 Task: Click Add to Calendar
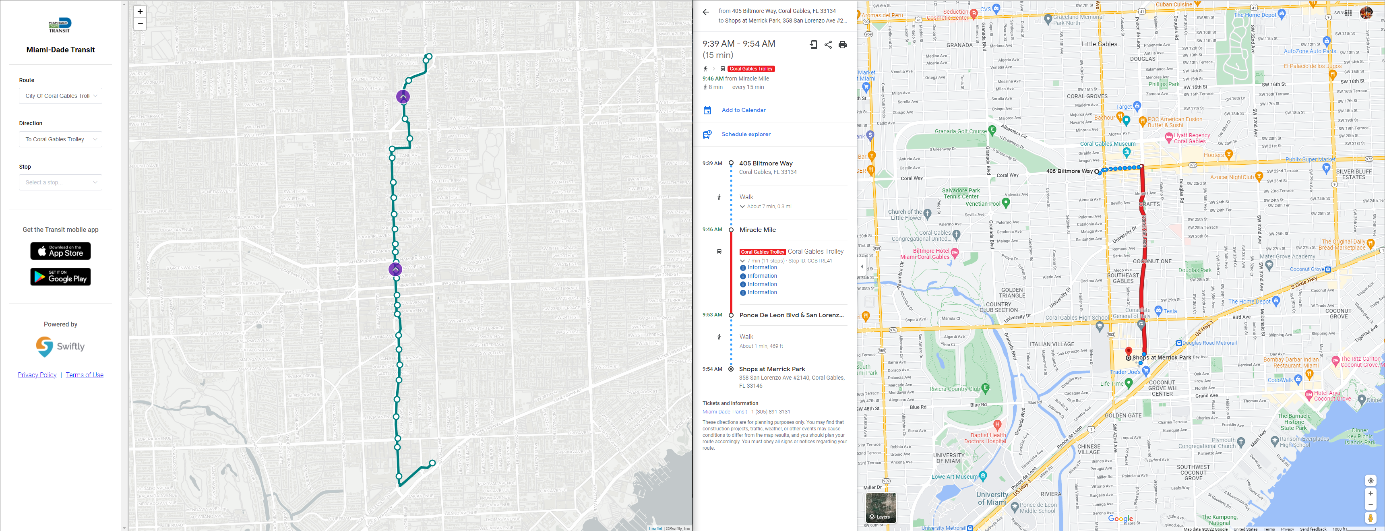pos(743,110)
